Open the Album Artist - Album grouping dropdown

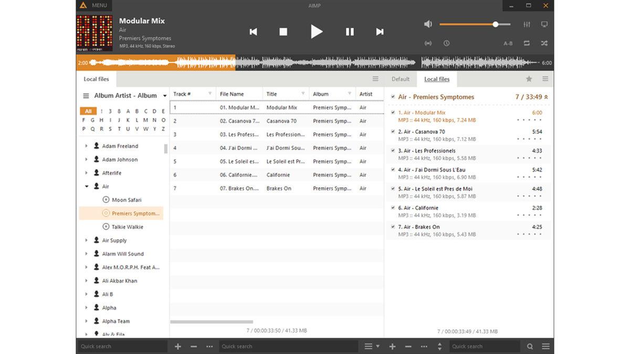coord(164,95)
